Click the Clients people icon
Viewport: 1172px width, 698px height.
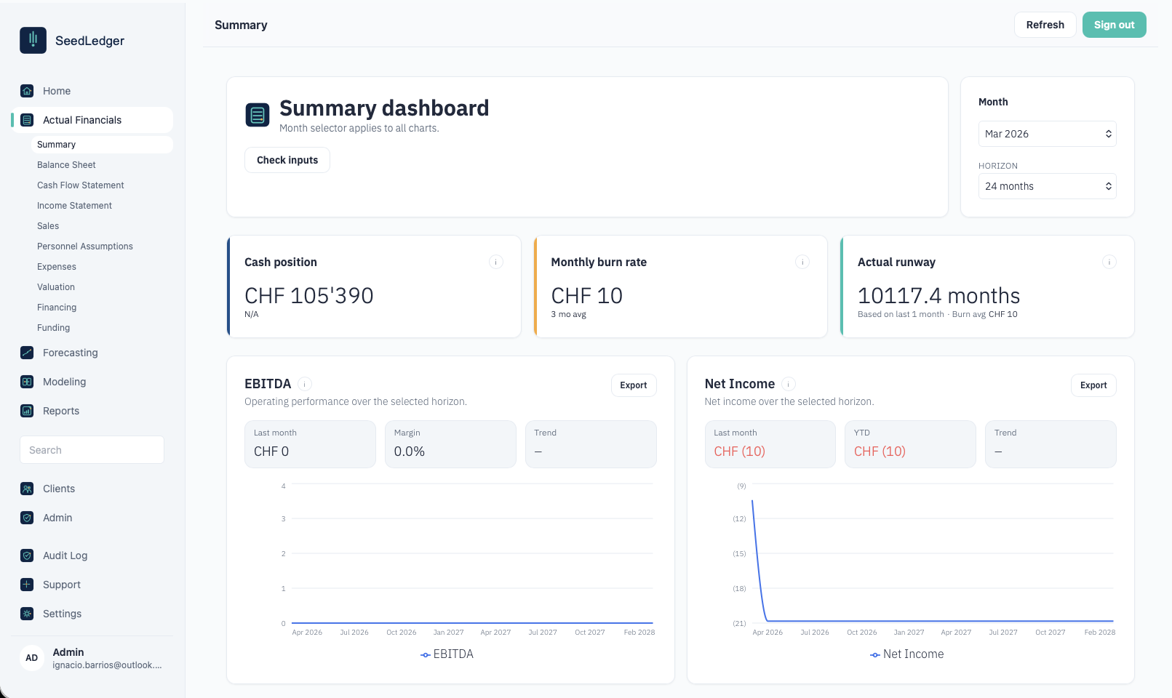pos(27,489)
